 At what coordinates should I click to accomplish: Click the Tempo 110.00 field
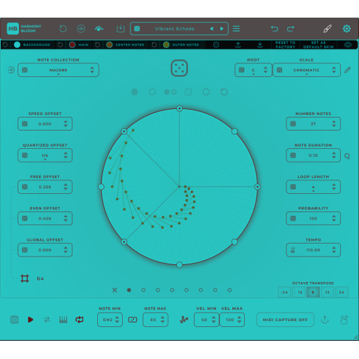click(313, 250)
